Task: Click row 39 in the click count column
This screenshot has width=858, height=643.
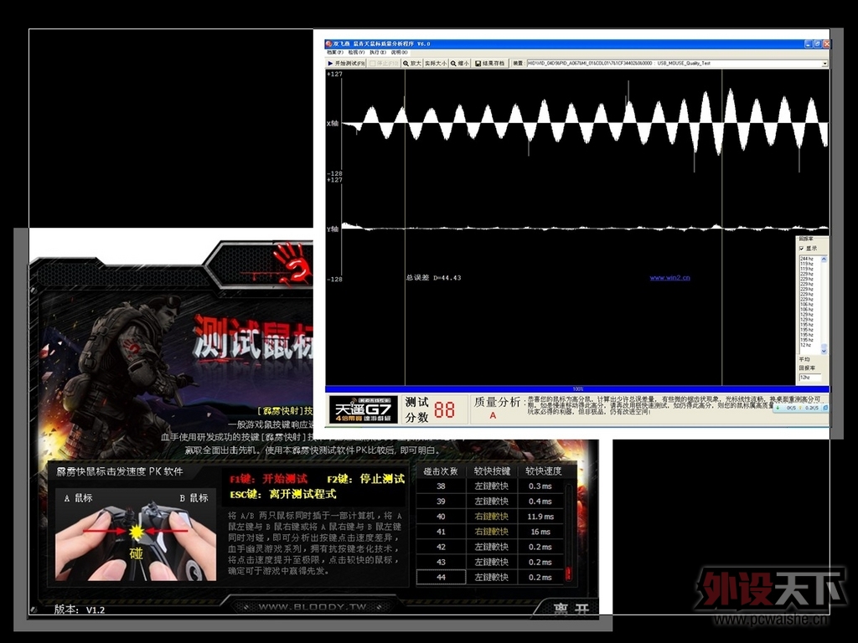Action: (441, 502)
